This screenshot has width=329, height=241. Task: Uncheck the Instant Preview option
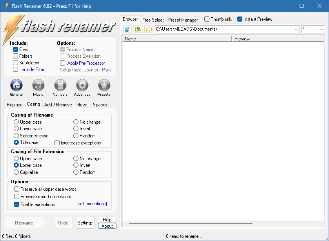pyautogui.click(x=239, y=19)
